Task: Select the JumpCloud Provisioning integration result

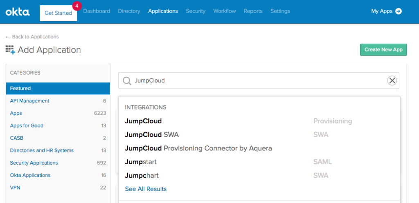Action: (143, 121)
